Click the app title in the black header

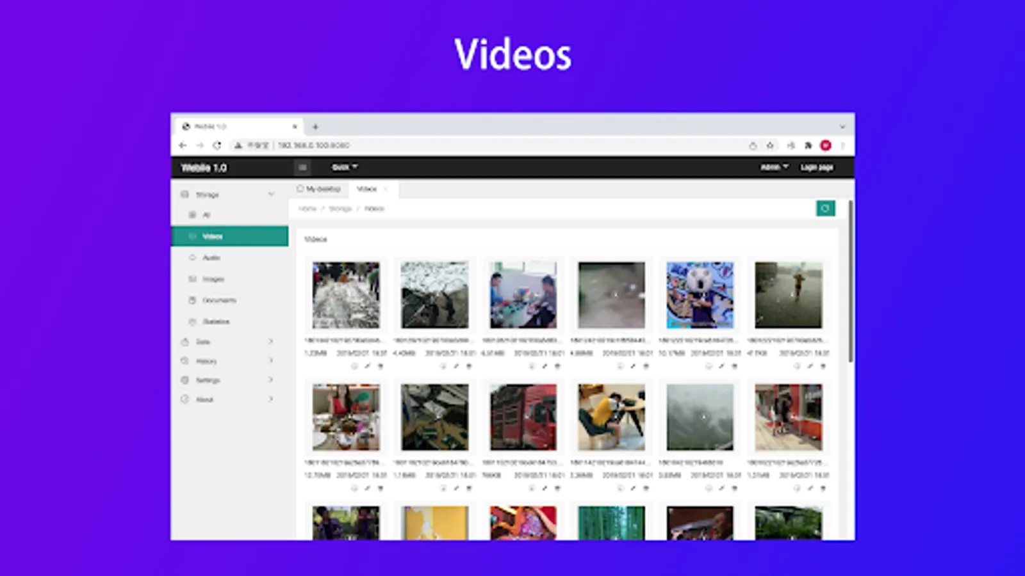204,168
